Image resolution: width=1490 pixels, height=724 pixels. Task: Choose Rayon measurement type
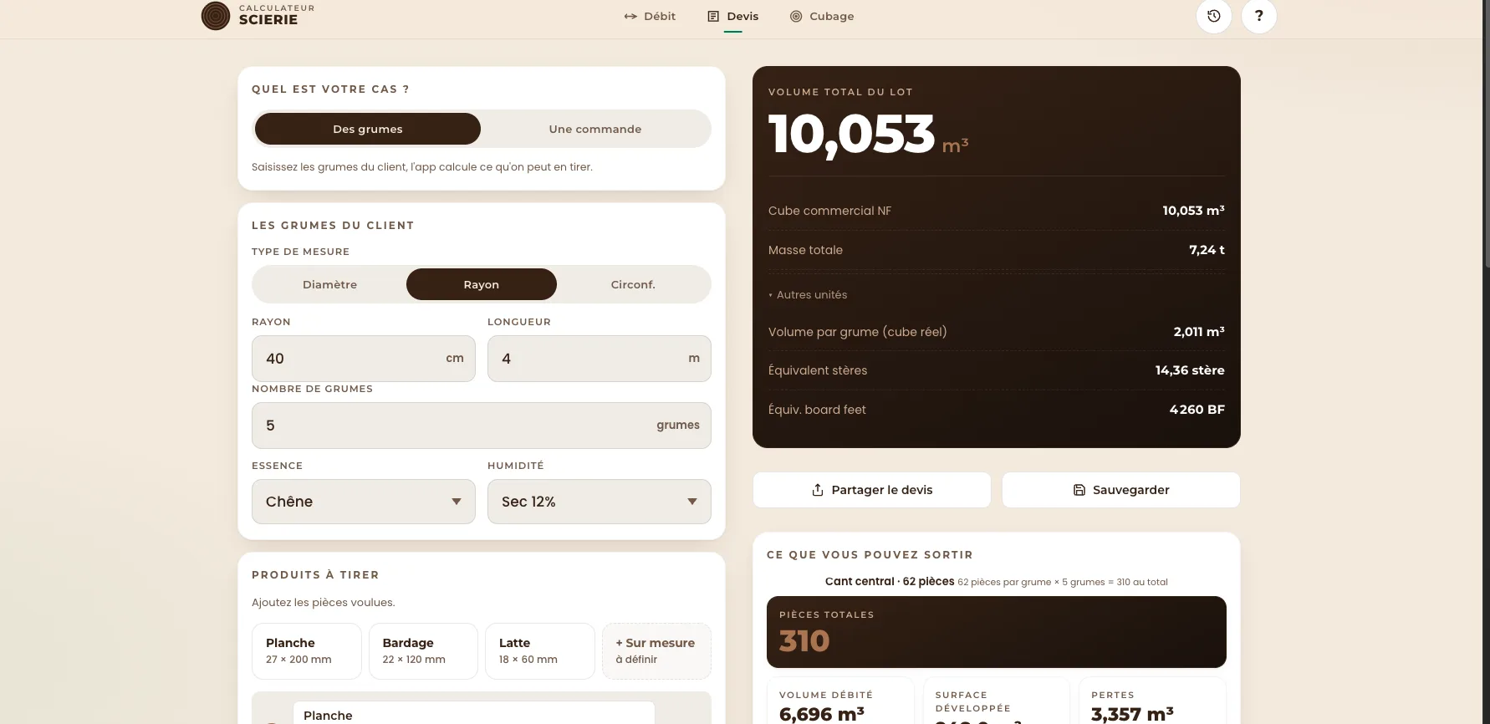482,284
